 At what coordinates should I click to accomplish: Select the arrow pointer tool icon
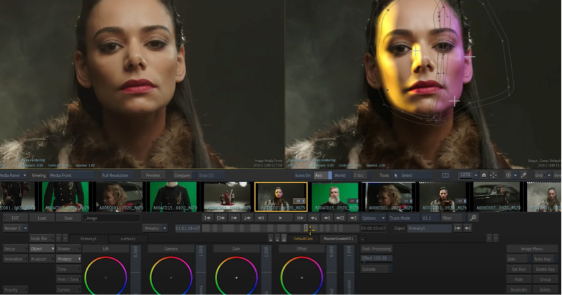coord(397,175)
